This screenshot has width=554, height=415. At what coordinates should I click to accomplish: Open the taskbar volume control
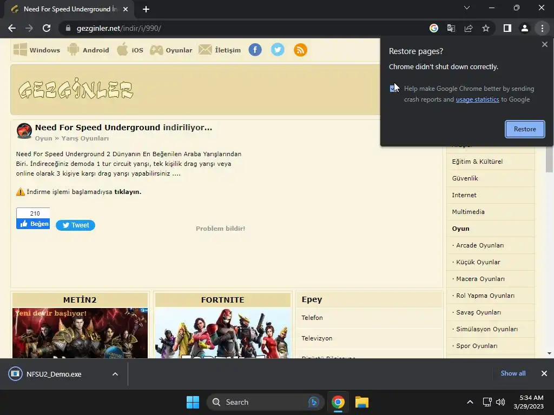[500, 402]
